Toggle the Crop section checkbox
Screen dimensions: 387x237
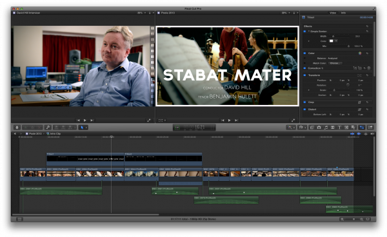click(304, 102)
